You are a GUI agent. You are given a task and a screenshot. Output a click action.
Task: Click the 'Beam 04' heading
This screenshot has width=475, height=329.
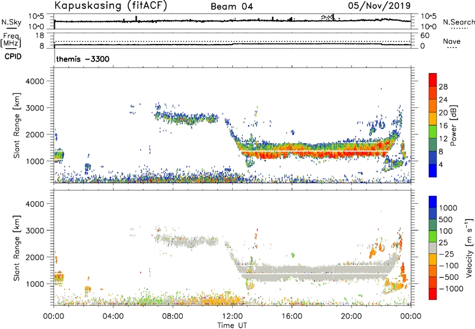232,7
